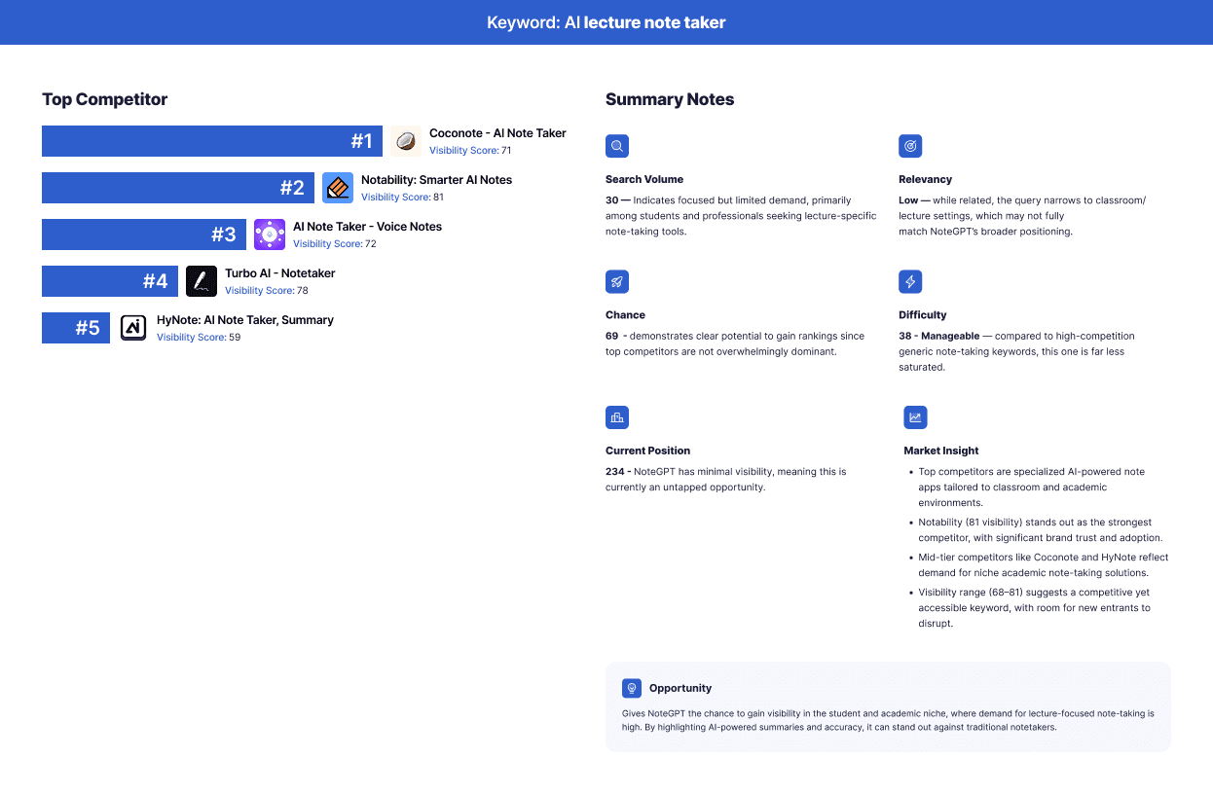Click Visibility Score: 71 text

470,151
